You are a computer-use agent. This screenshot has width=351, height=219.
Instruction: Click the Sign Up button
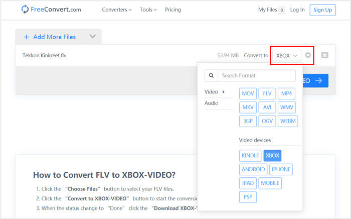point(322,10)
